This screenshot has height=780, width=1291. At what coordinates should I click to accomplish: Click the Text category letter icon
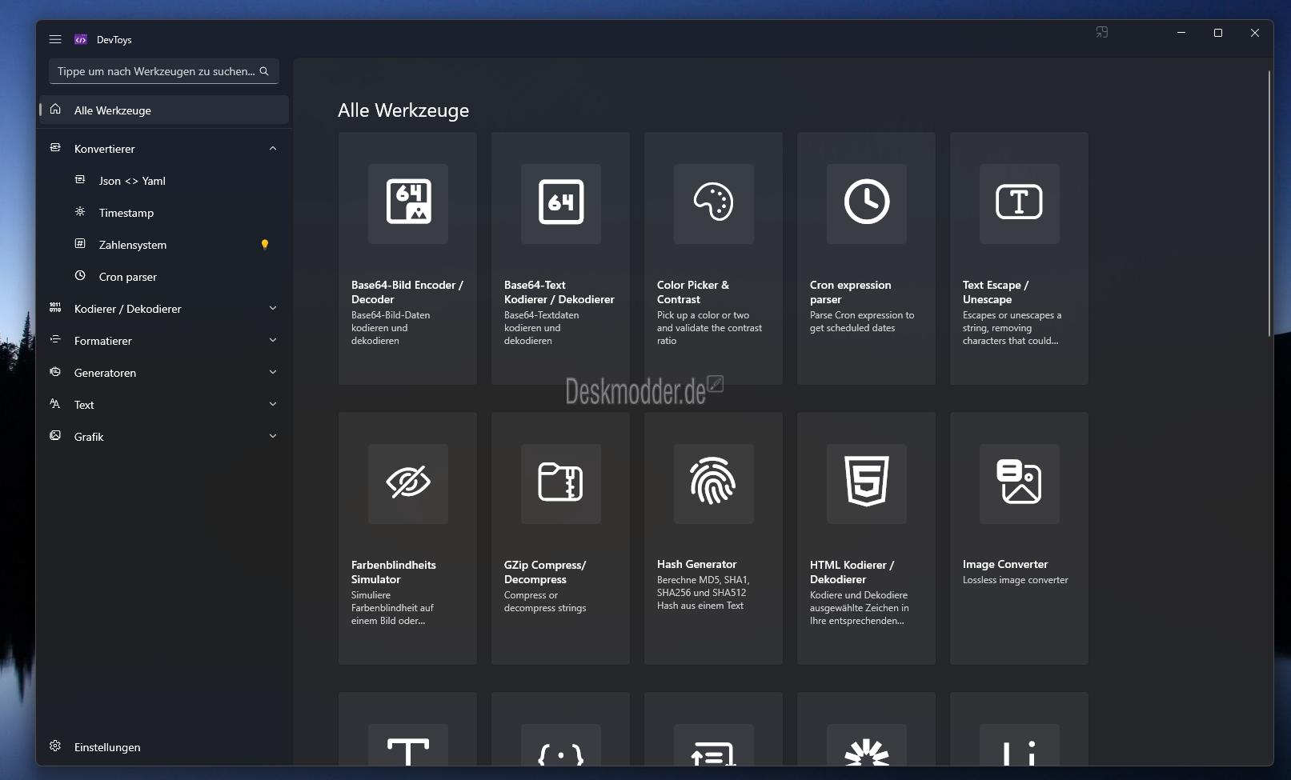(x=55, y=404)
